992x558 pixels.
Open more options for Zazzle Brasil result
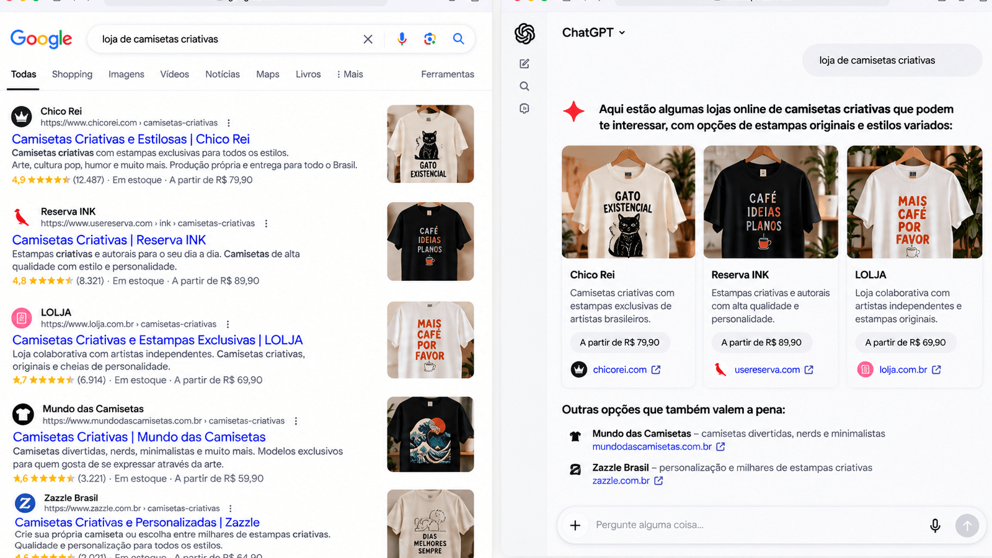click(231, 508)
